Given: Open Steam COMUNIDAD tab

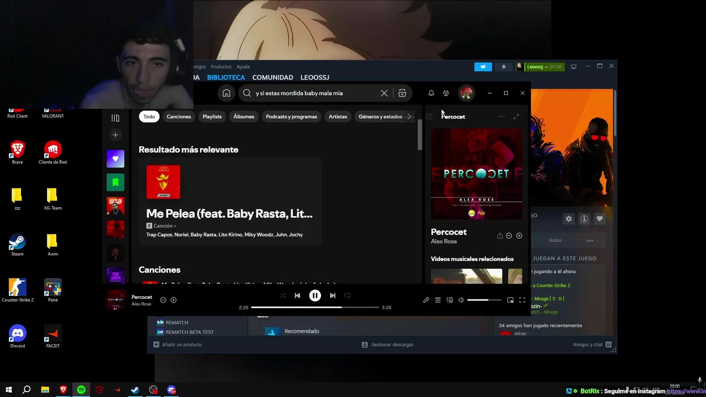Looking at the screenshot, I should tap(272, 78).
